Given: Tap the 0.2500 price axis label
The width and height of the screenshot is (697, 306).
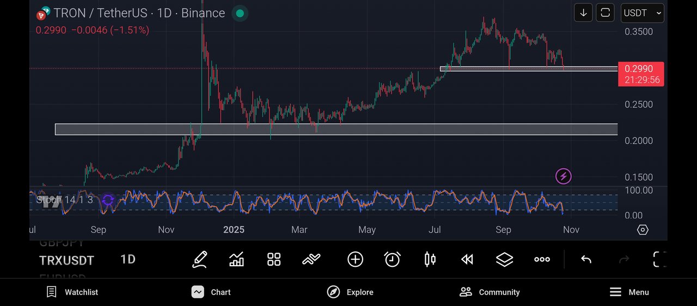Looking at the screenshot, I should pyautogui.click(x=639, y=105).
